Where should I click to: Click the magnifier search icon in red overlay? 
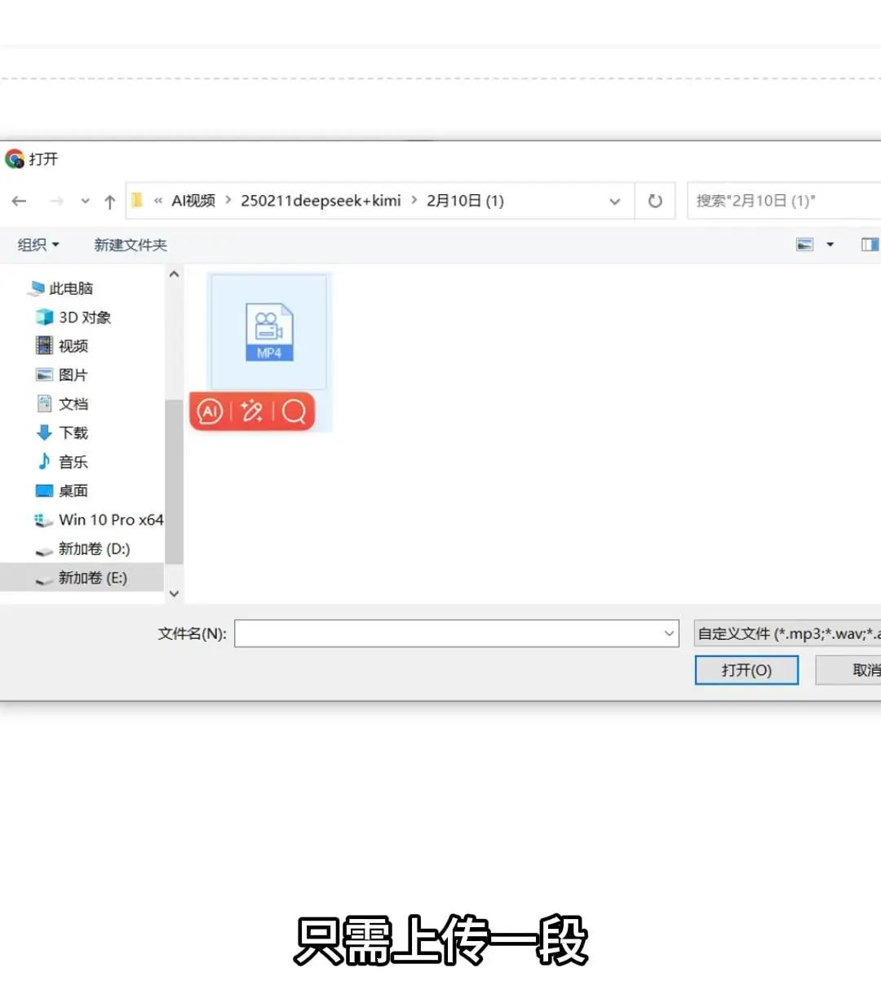coord(294,412)
